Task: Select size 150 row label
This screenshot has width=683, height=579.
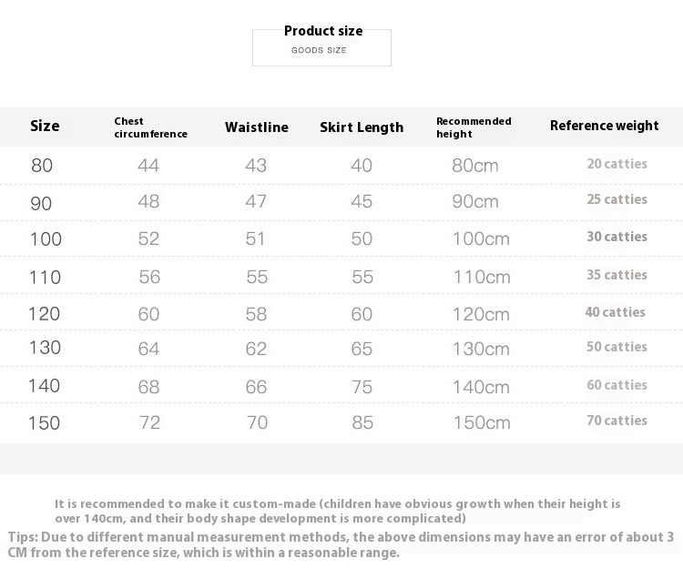Action: pyautogui.click(x=44, y=423)
